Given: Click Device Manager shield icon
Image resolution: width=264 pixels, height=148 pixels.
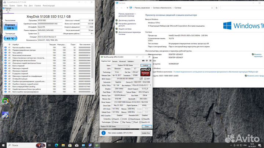Looking at the screenshot, I should pos(117,20).
